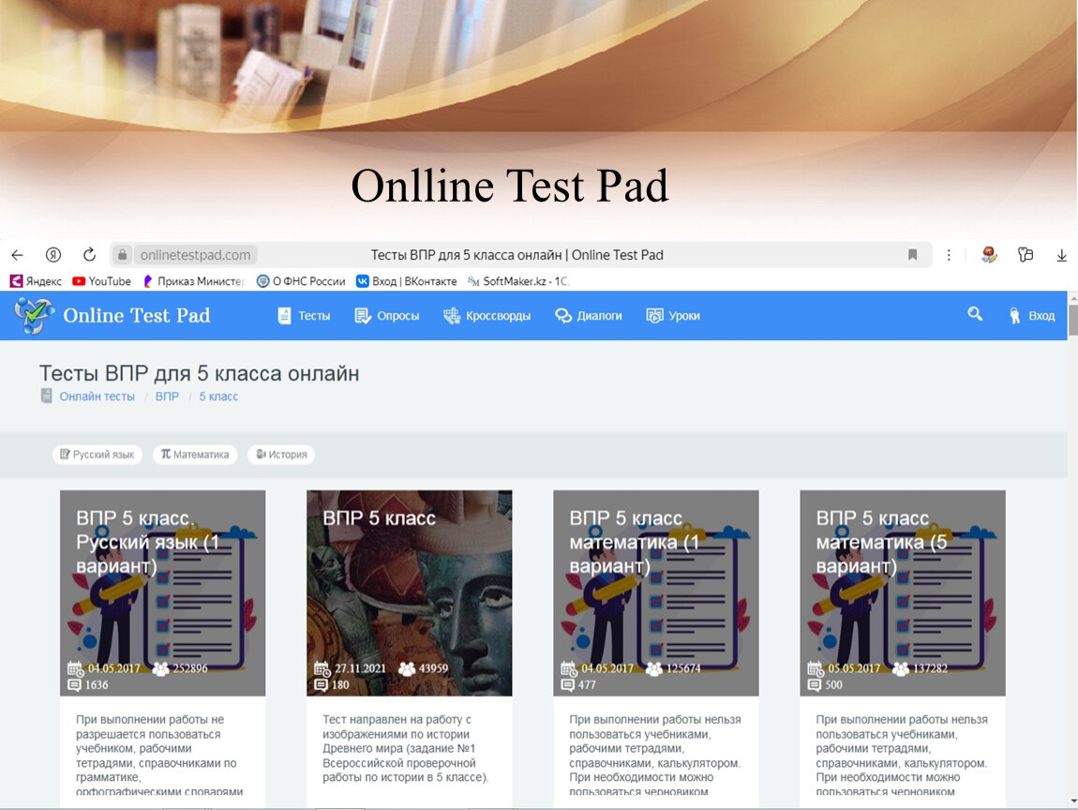Open the Тесты menu item
The height and width of the screenshot is (810, 1078).
tap(305, 316)
